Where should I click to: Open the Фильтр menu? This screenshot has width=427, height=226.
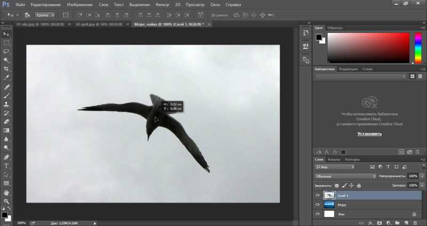click(162, 5)
